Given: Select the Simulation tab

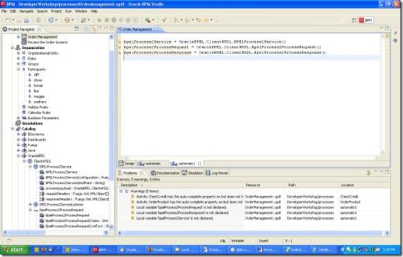Looking at the screenshot, I should coord(192,173).
